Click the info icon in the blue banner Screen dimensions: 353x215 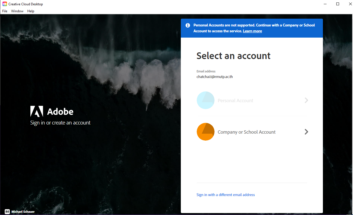[188, 25]
